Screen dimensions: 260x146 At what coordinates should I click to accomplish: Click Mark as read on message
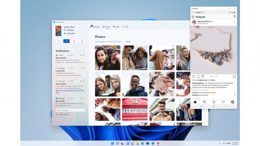[64, 114]
